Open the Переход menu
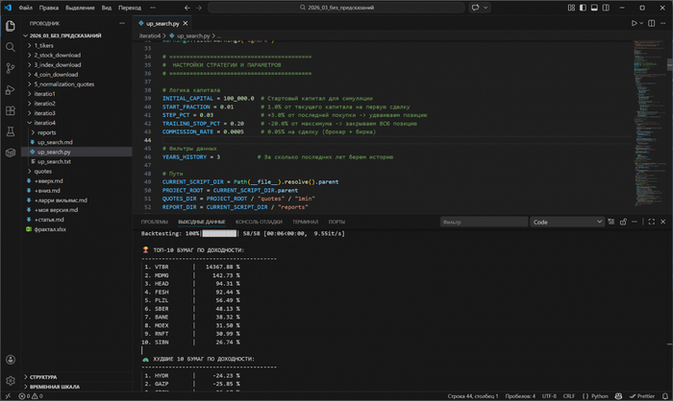Screen dimensions: 673x401 130,8
